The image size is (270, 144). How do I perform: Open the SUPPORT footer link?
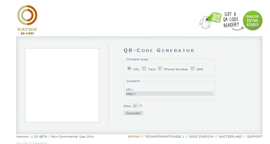(x=255, y=137)
